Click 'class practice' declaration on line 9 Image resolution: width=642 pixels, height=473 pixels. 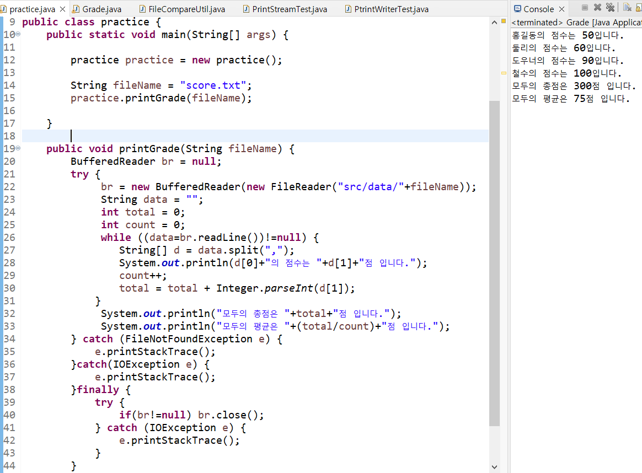[107, 21]
